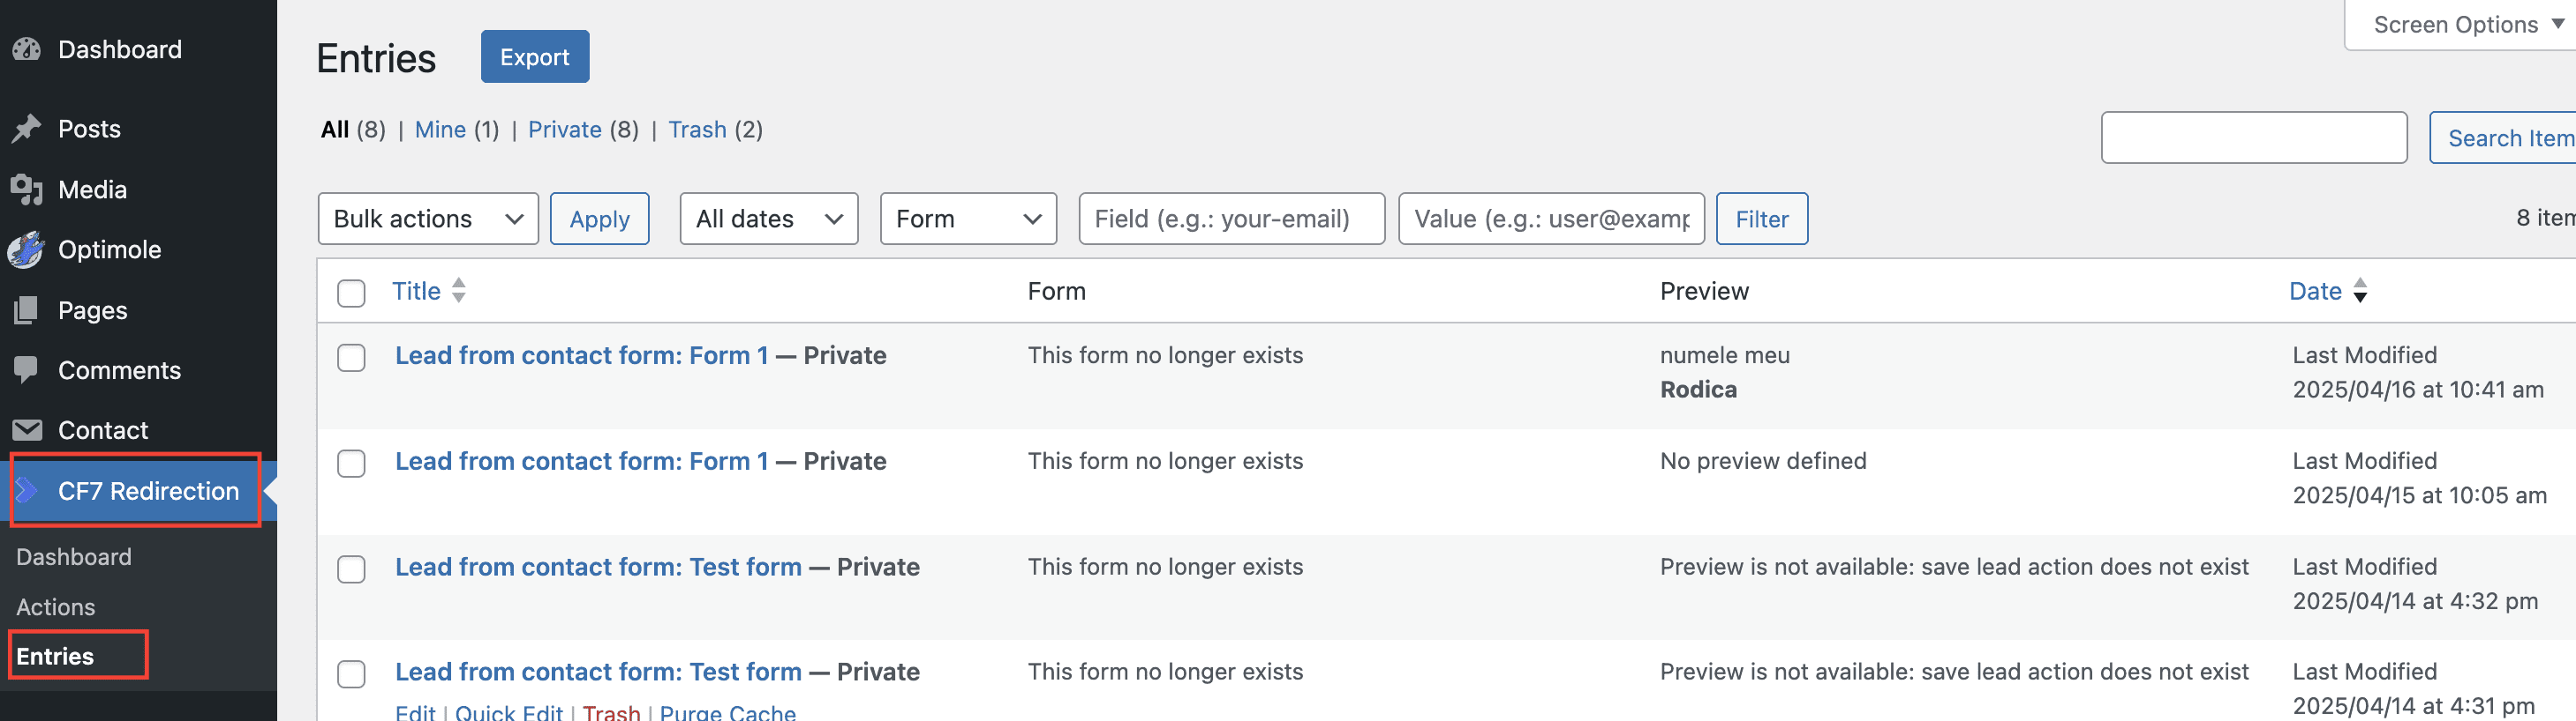Check the first Form 1 entry checkbox

pyautogui.click(x=351, y=358)
